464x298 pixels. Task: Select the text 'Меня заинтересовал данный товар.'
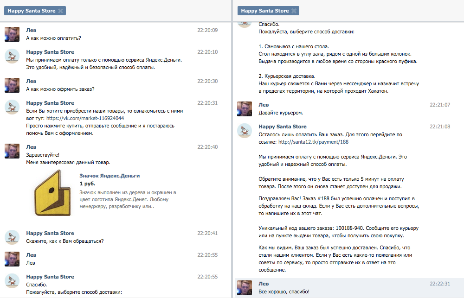68,163
